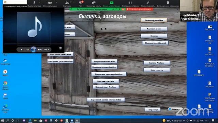
Task: Open 'Жаровой змей (фото)' button
Action: point(155,43)
